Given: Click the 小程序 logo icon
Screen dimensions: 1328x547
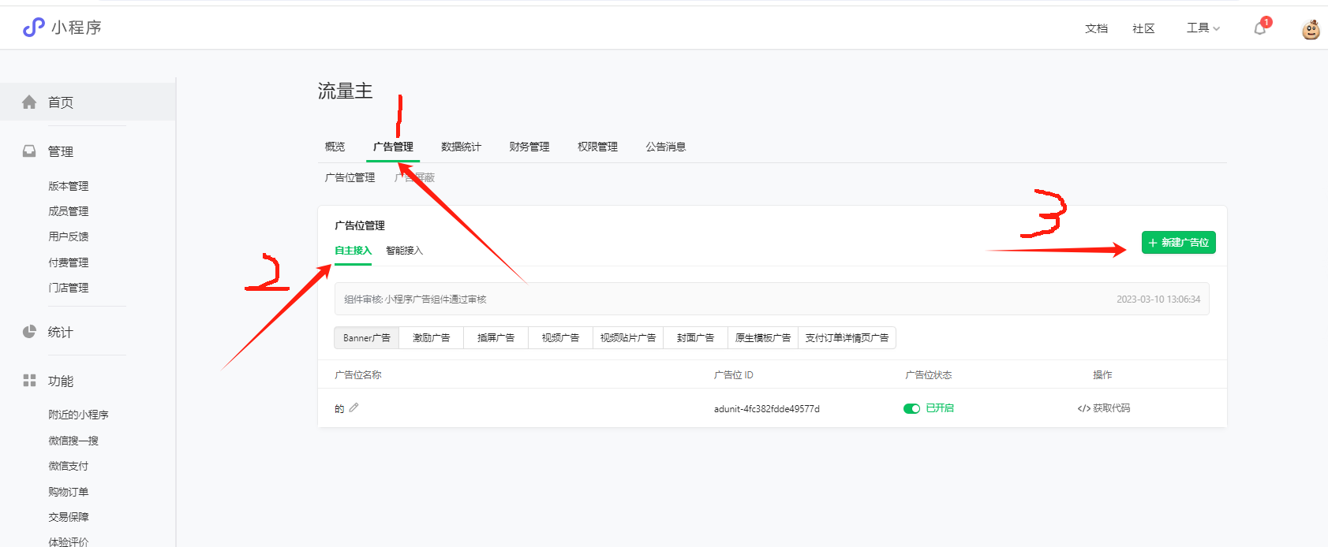Looking at the screenshot, I should click(x=33, y=28).
